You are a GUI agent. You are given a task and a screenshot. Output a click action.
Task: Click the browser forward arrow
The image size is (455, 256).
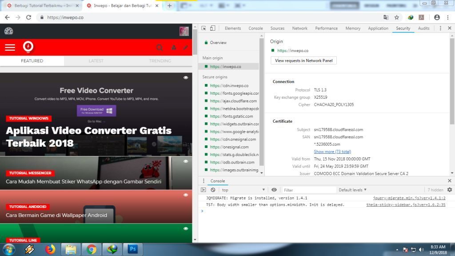pos(18,17)
